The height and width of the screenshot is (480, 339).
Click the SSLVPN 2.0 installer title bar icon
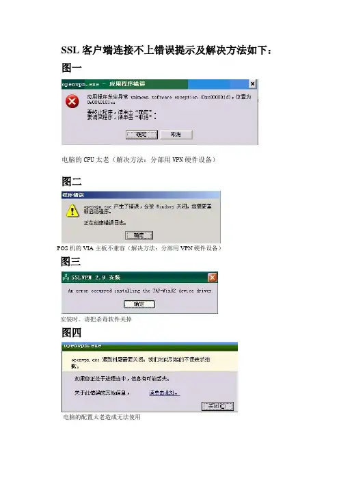click(66, 278)
